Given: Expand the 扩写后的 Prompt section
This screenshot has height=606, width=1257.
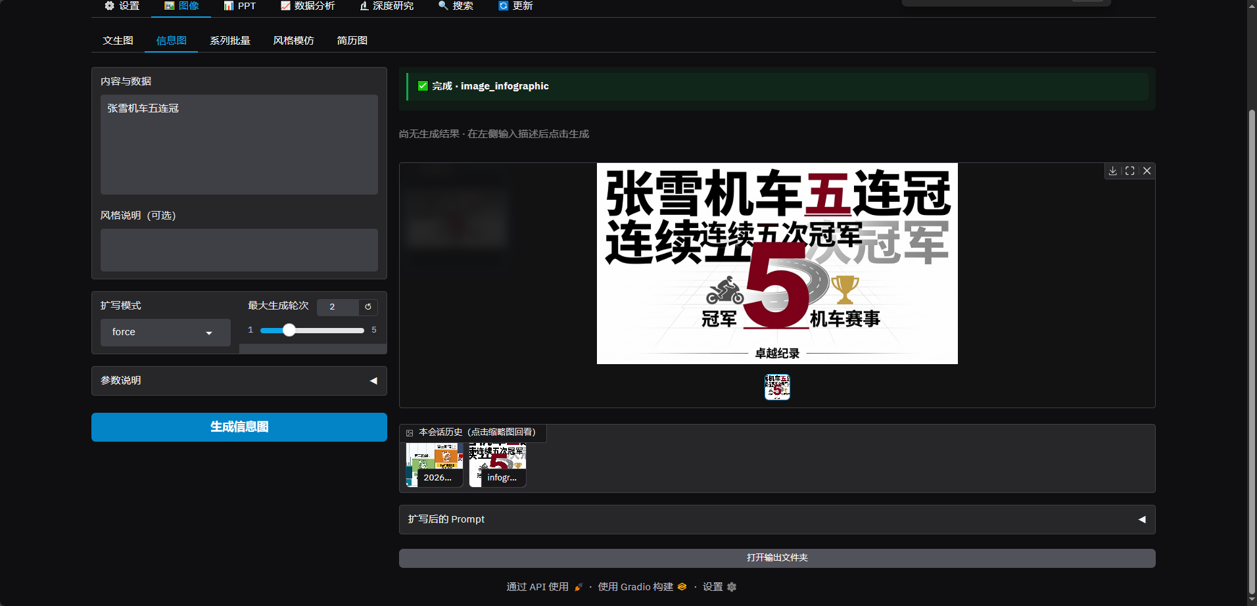Looking at the screenshot, I should (x=777, y=519).
